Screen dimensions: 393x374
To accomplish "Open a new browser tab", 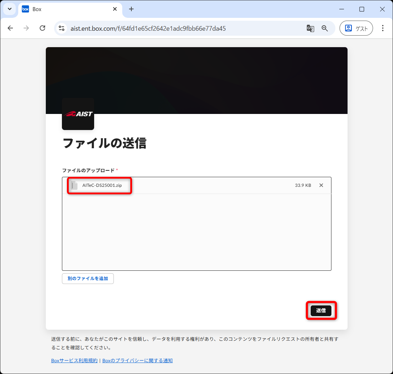I will click(131, 9).
